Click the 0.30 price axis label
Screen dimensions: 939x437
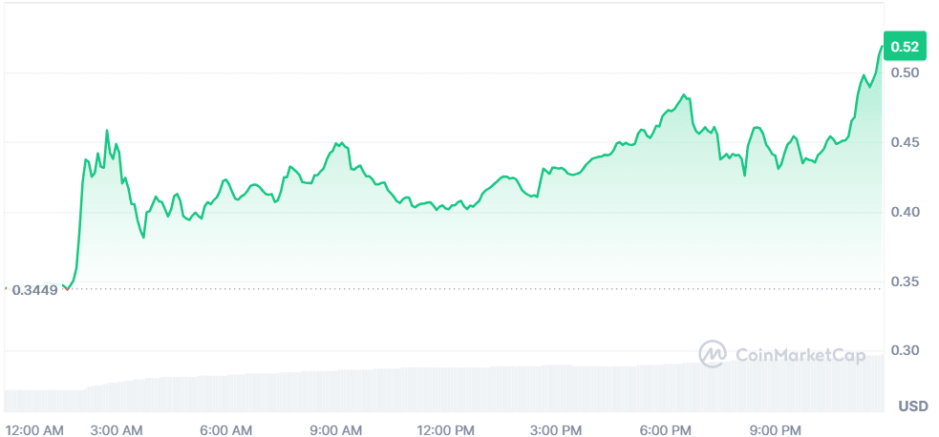point(904,351)
